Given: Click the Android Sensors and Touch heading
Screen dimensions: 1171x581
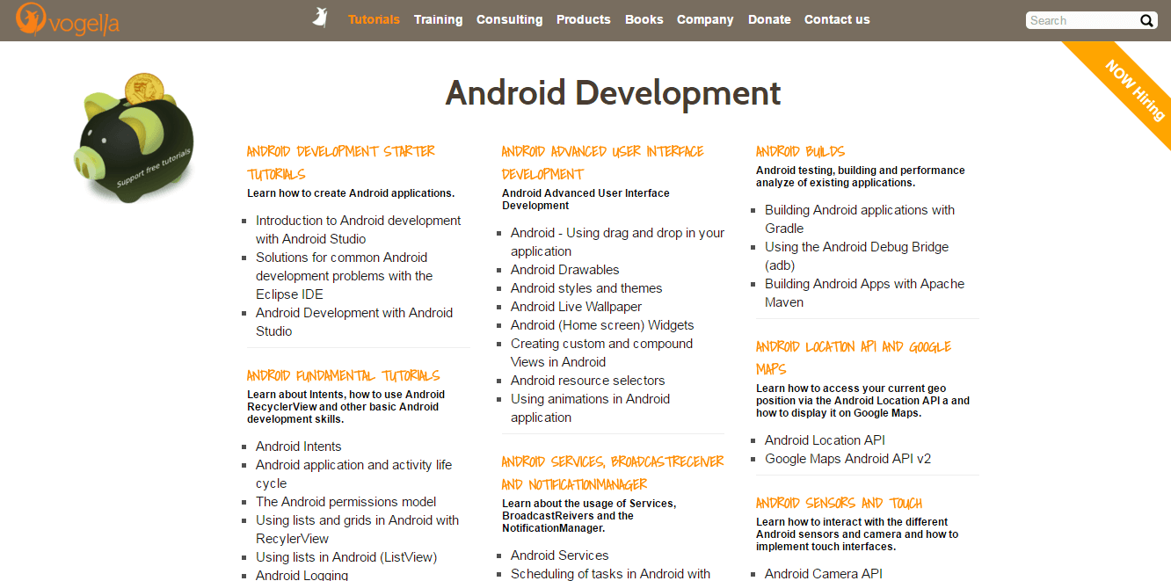Looking at the screenshot, I should point(840,503).
